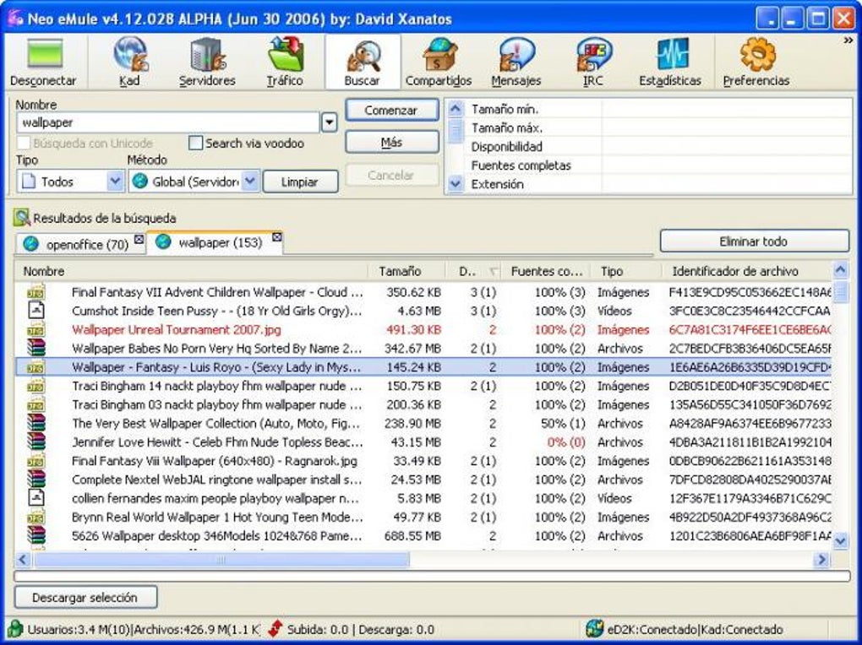Open the Tipo dropdown showing Todos
The width and height of the screenshot is (862, 645).
[x=70, y=182]
